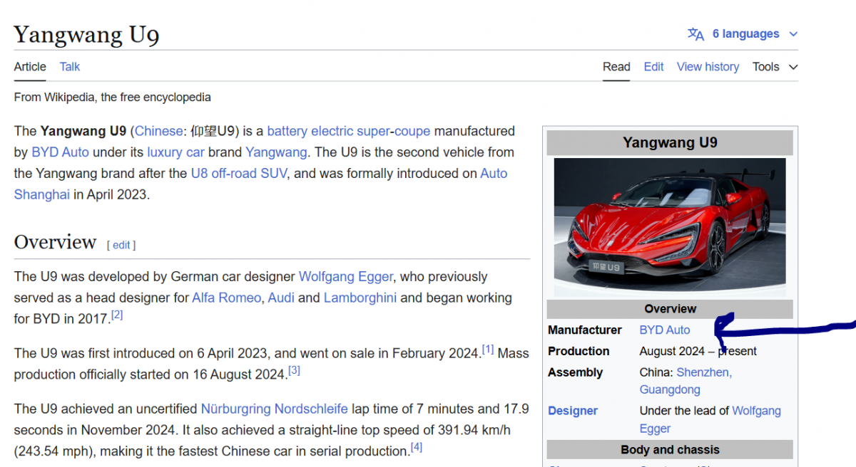Click the Manufacturer label in infobox
Viewport: 856px width, 467px height.
point(585,330)
